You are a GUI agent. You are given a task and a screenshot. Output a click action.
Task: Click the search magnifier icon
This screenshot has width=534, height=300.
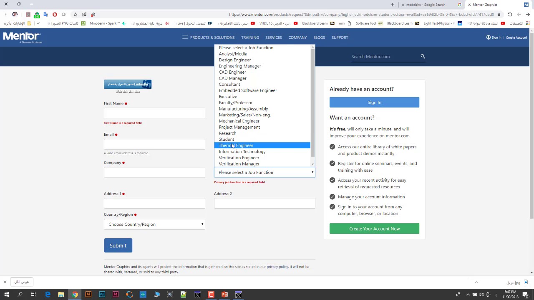click(423, 56)
